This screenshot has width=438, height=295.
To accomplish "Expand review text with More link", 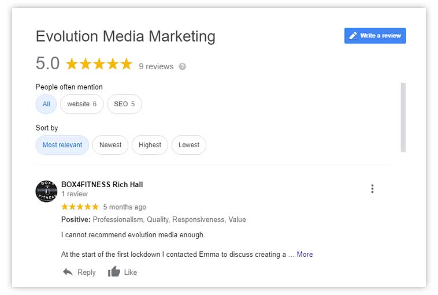I will click(x=305, y=254).
